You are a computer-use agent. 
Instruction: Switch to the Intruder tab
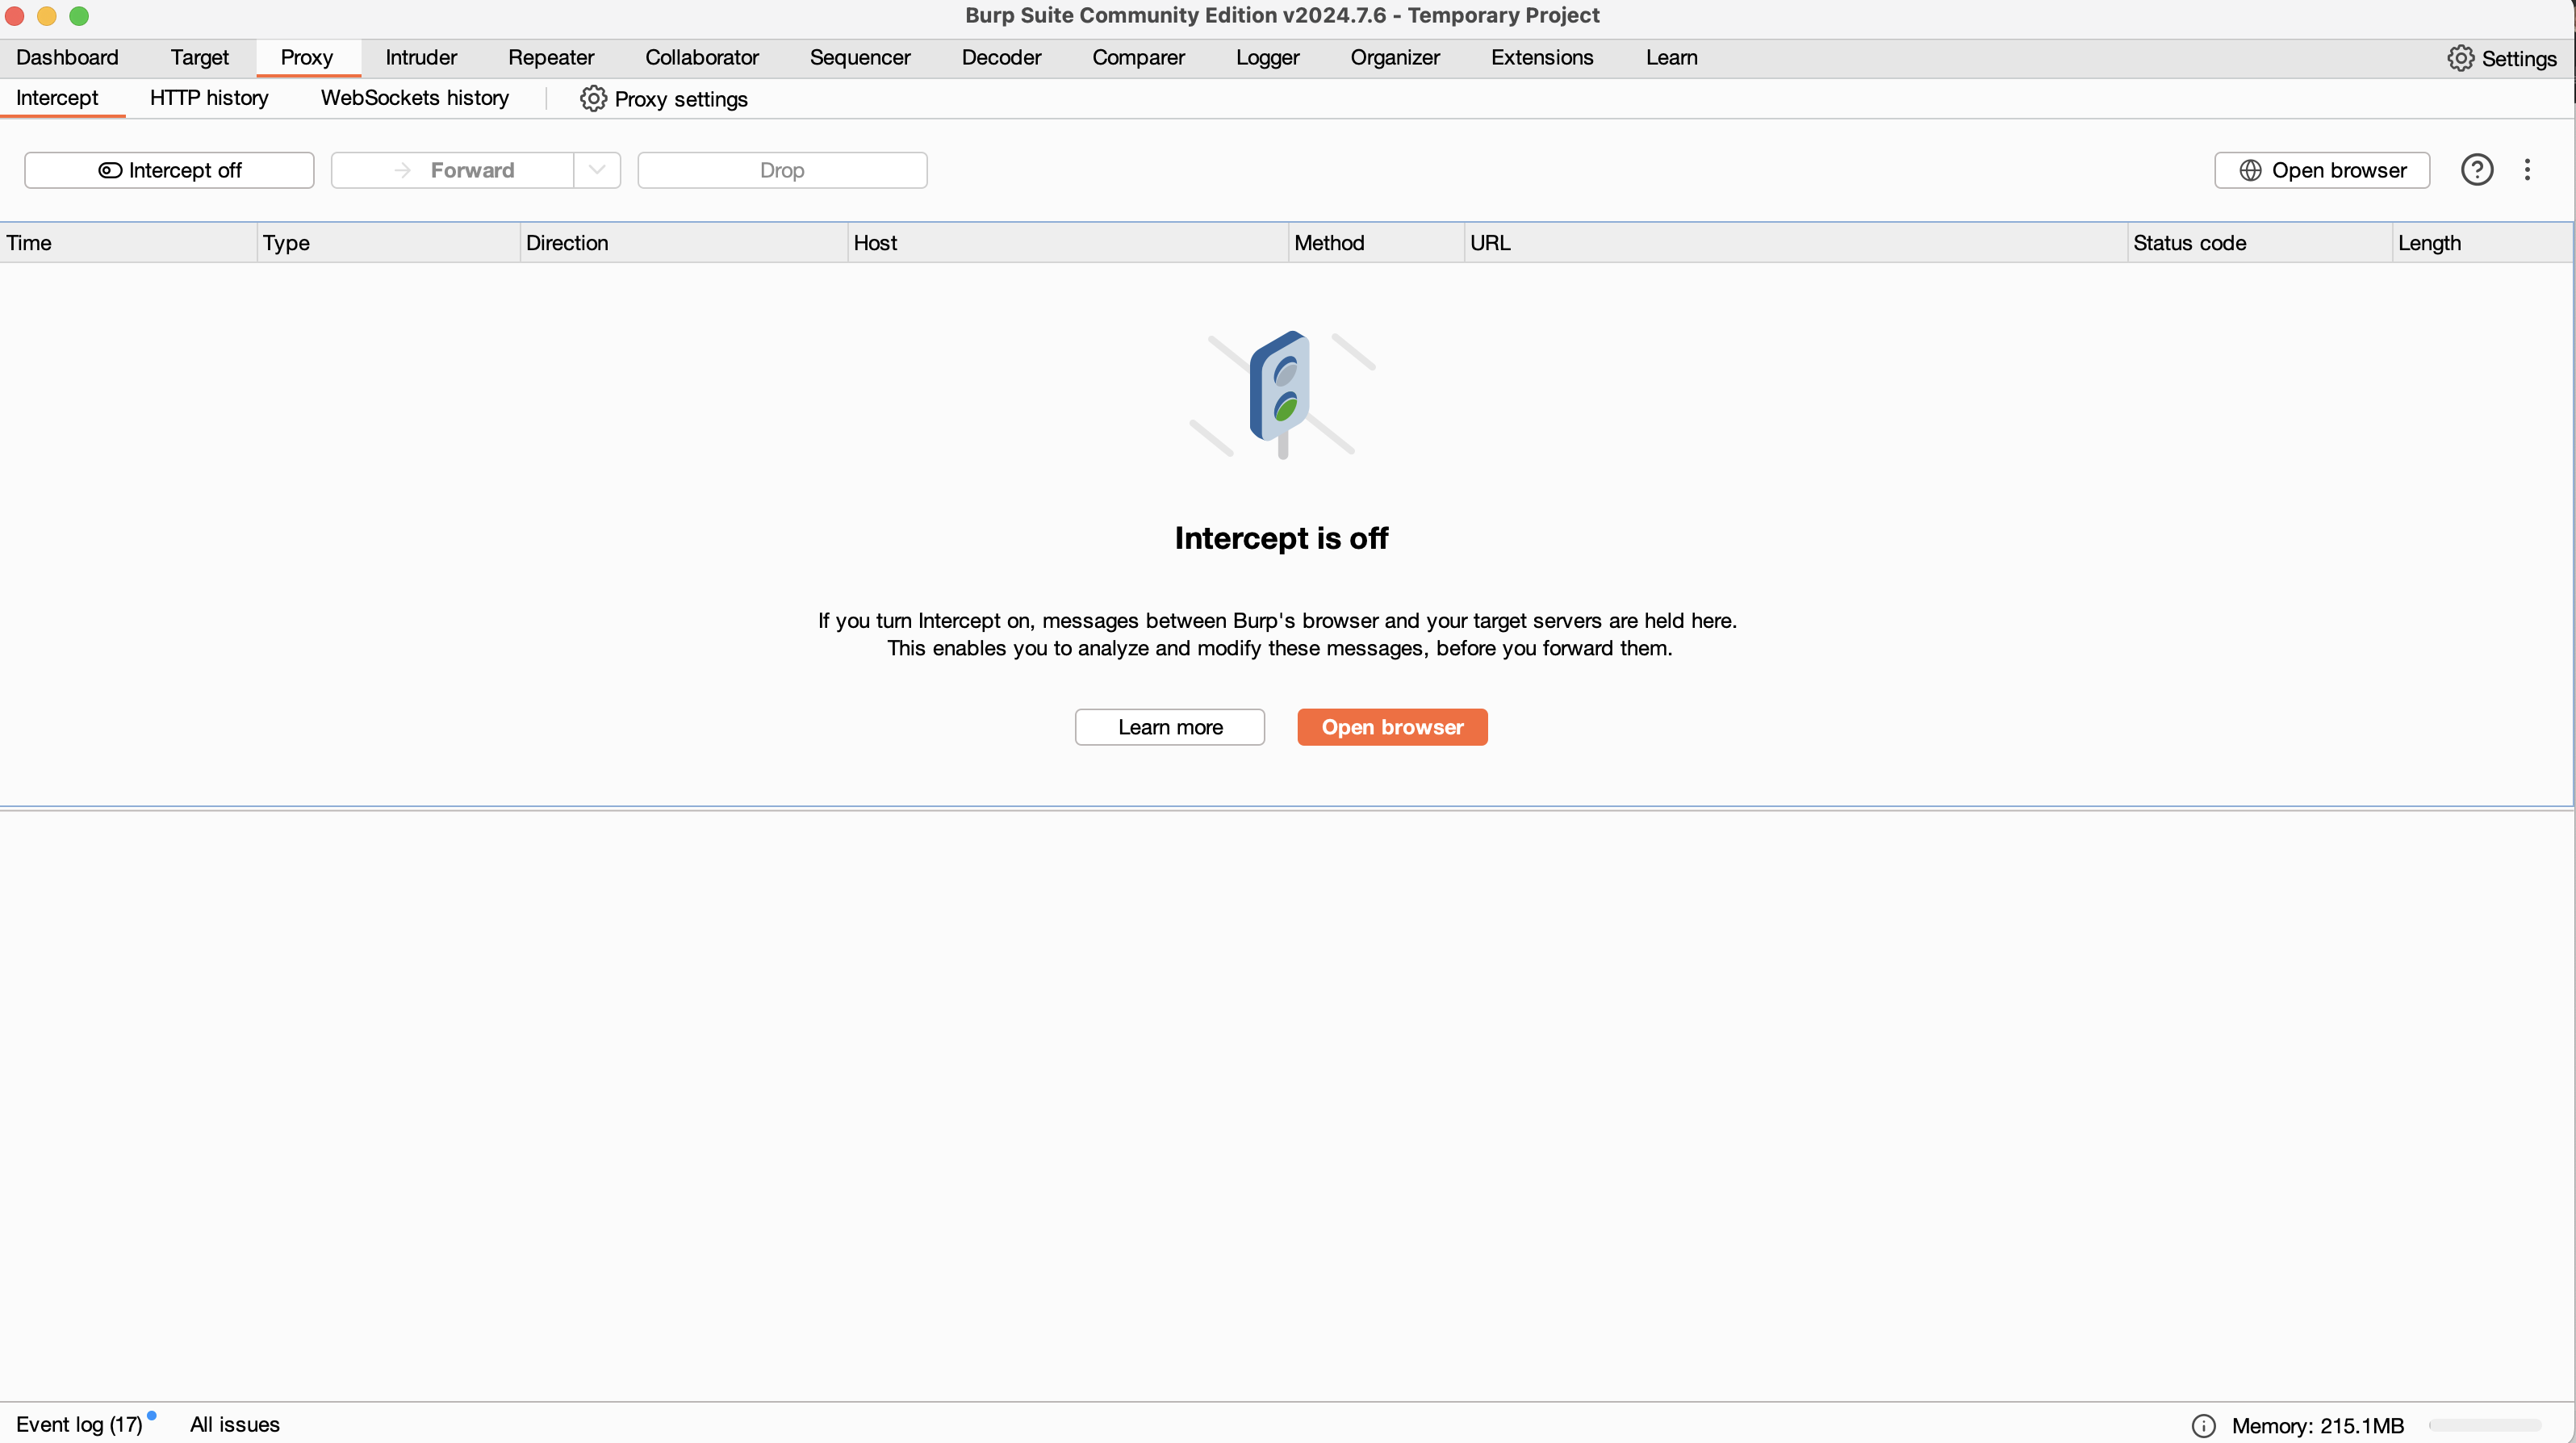click(x=420, y=58)
